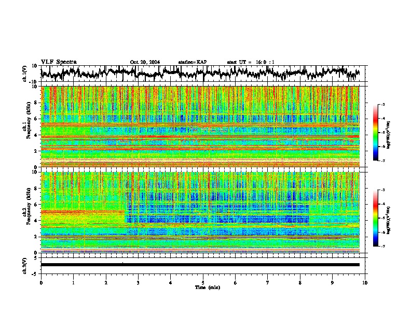411x317 pixels.
Task: Click the ch.1 voltage waveform trace
Action: (200, 73)
